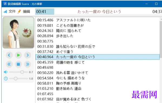Maximize the lyrics editor window

pos(156,4)
